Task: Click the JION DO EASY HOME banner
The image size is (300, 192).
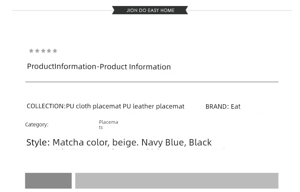Action: [150, 10]
